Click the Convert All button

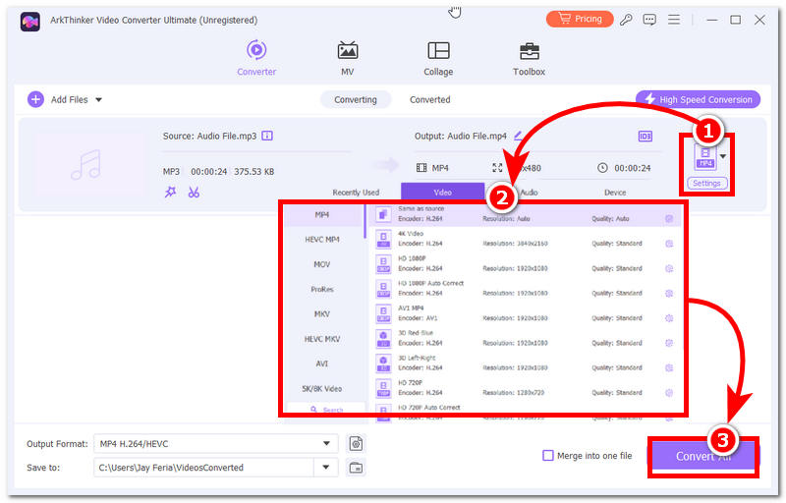pyautogui.click(x=703, y=457)
